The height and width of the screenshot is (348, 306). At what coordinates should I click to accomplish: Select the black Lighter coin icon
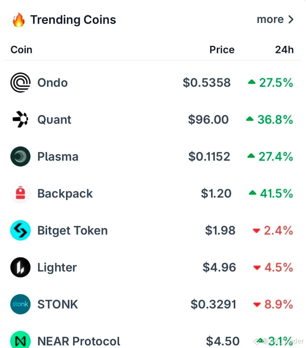pyautogui.click(x=20, y=267)
